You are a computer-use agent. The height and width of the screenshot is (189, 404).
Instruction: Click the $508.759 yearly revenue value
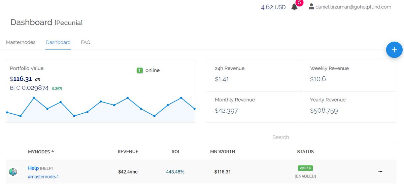(x=324, y=111)
